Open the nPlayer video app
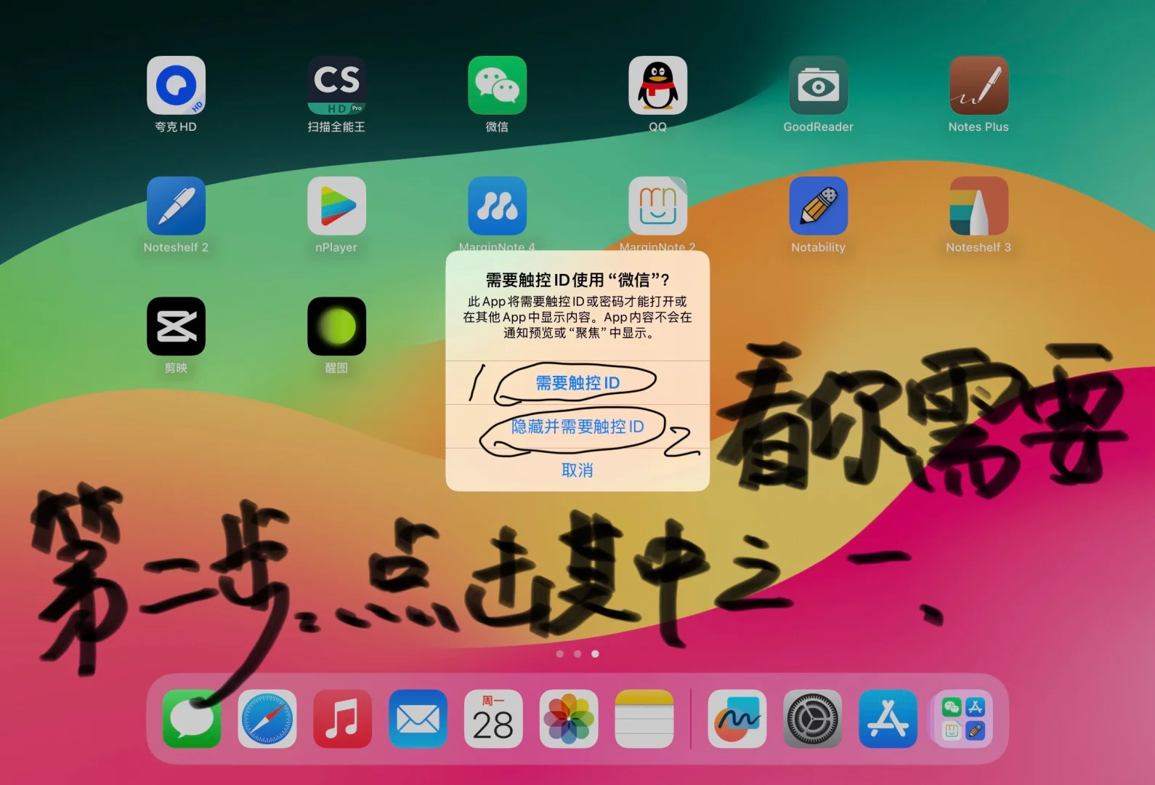Image resolution: width=1155 pixels, height=785 pixels. click(x=336, y=206)
